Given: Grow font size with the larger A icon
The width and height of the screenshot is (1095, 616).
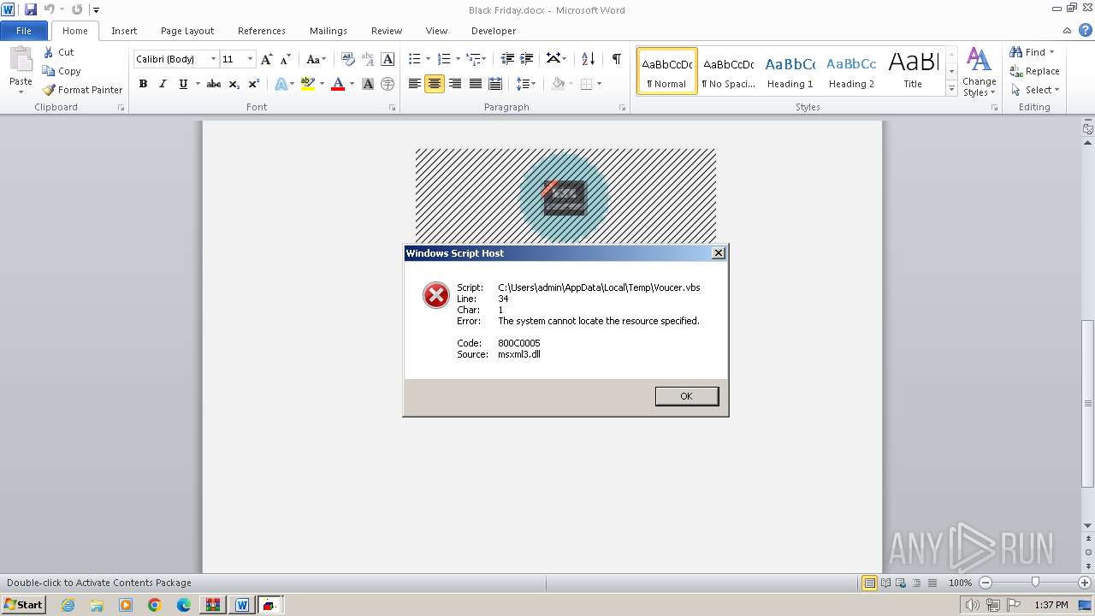Looking at the screenshot, I should (x=267, y=59).
